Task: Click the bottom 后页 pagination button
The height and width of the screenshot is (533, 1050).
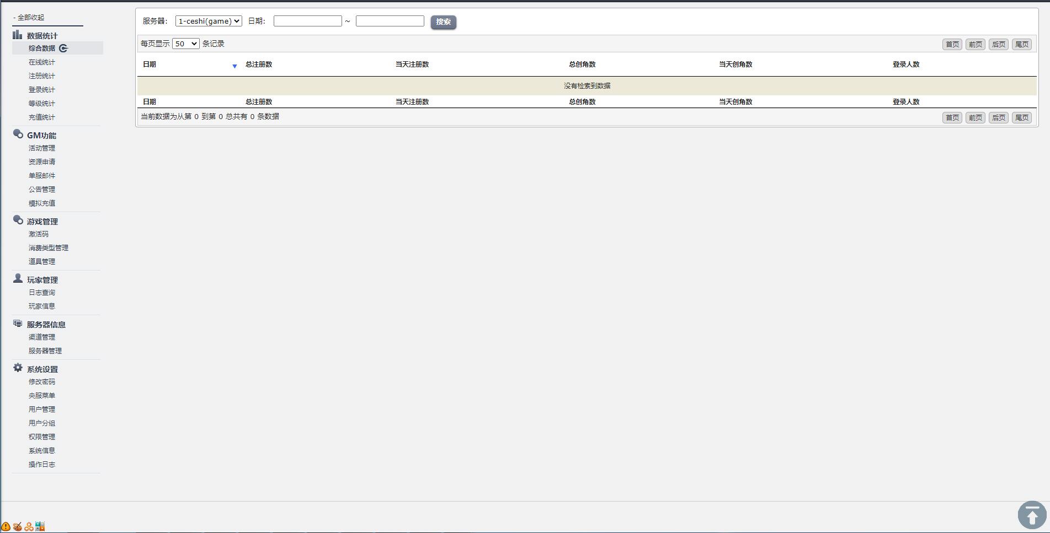Action: coord(999,118)
